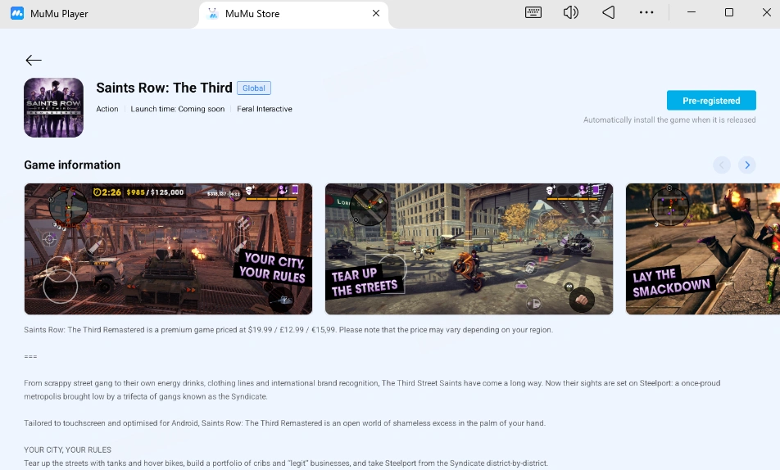Image resolution: width=780 pixels, height=470 pixels.
Task: Show previous screenshots with left chevron
Action: [722, 165]
